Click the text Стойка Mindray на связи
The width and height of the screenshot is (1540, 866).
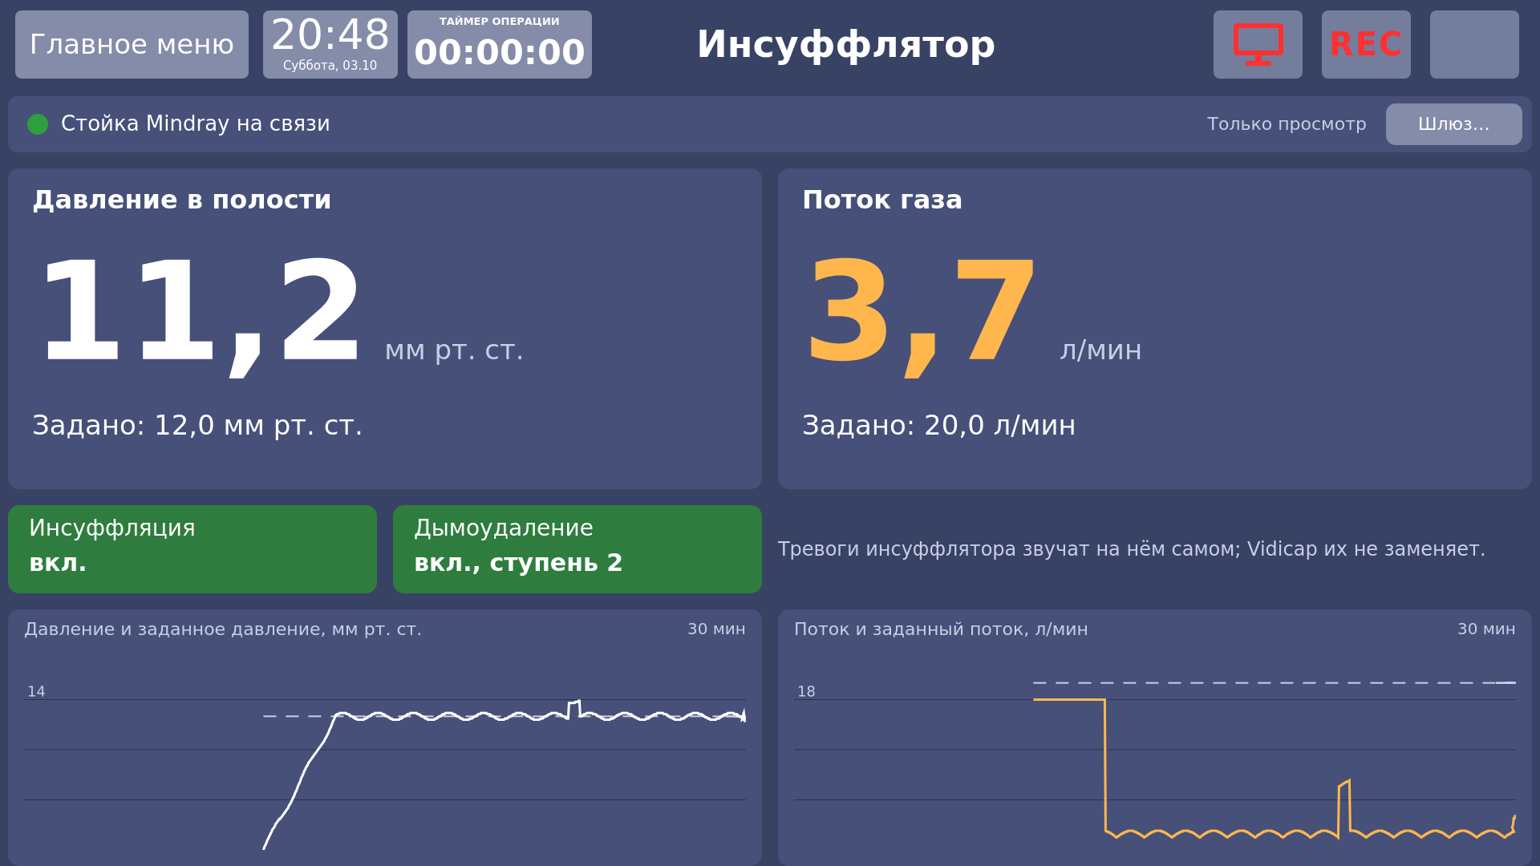tap(196, 123)
